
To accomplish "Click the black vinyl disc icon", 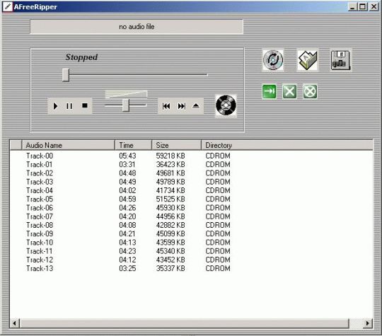I will point(226,105).
